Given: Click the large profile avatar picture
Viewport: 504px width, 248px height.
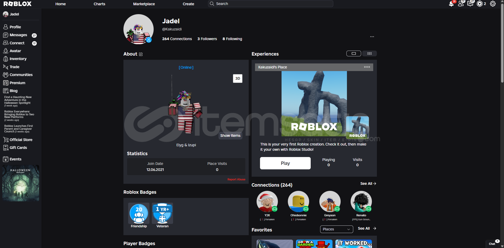Looking at the screenshot, I should coord(138,29).
